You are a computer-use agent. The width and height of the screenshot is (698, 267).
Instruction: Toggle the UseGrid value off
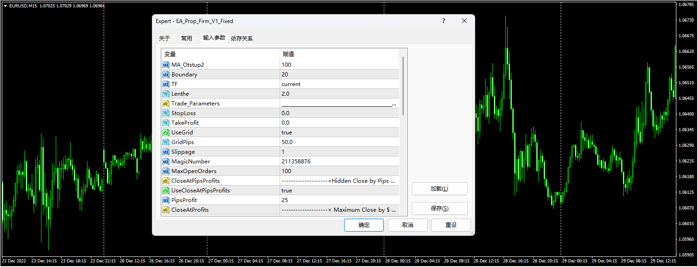tap(323, 132)
